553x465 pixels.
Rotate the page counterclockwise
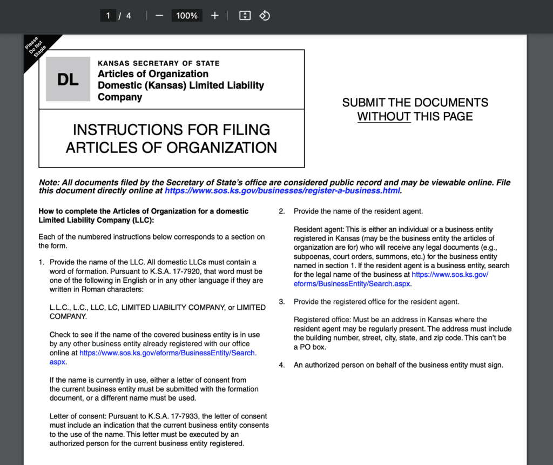coord(264,15)
